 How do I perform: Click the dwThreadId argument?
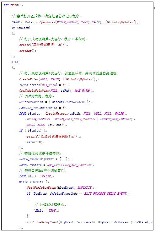pyautogui.click(x=123, y=222)
